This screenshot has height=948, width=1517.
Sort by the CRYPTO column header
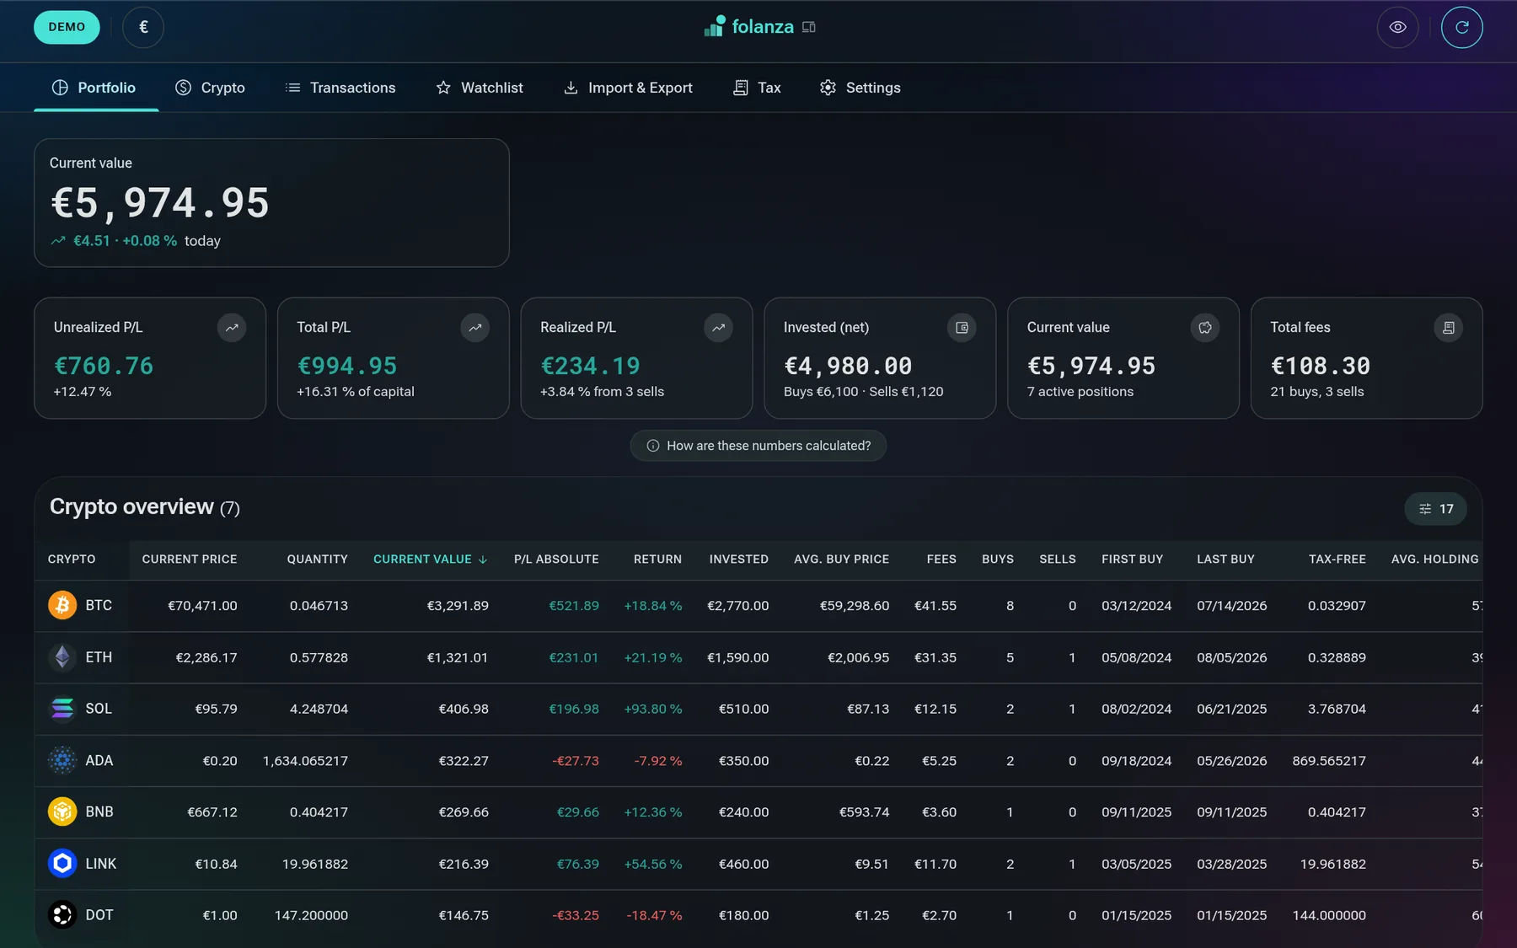(72, 560)
